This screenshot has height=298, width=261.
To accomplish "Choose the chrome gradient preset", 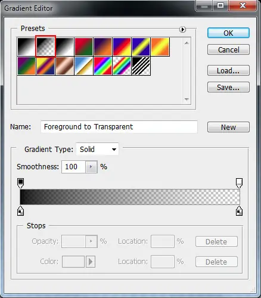I will point(83,66).
